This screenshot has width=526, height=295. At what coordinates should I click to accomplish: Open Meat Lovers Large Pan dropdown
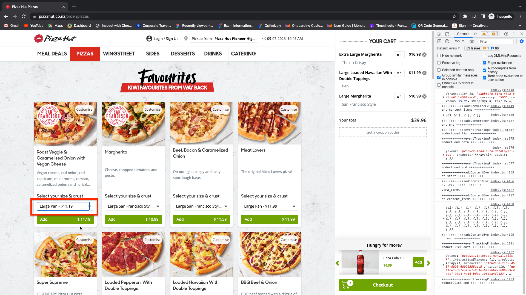pyautogui.click(x=270, y=206)
